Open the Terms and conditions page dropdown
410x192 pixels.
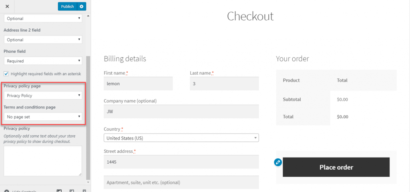coord(43,117)
